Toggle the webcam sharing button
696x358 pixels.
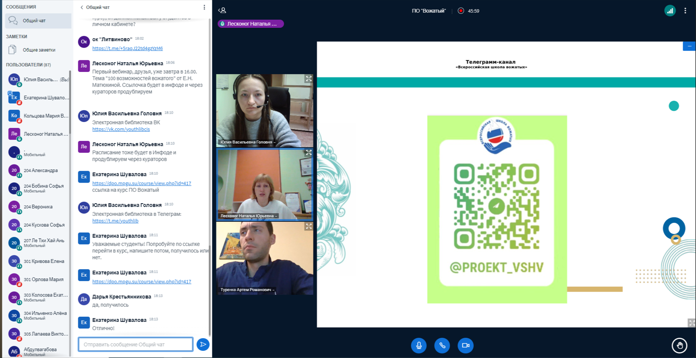pos(466,345)
